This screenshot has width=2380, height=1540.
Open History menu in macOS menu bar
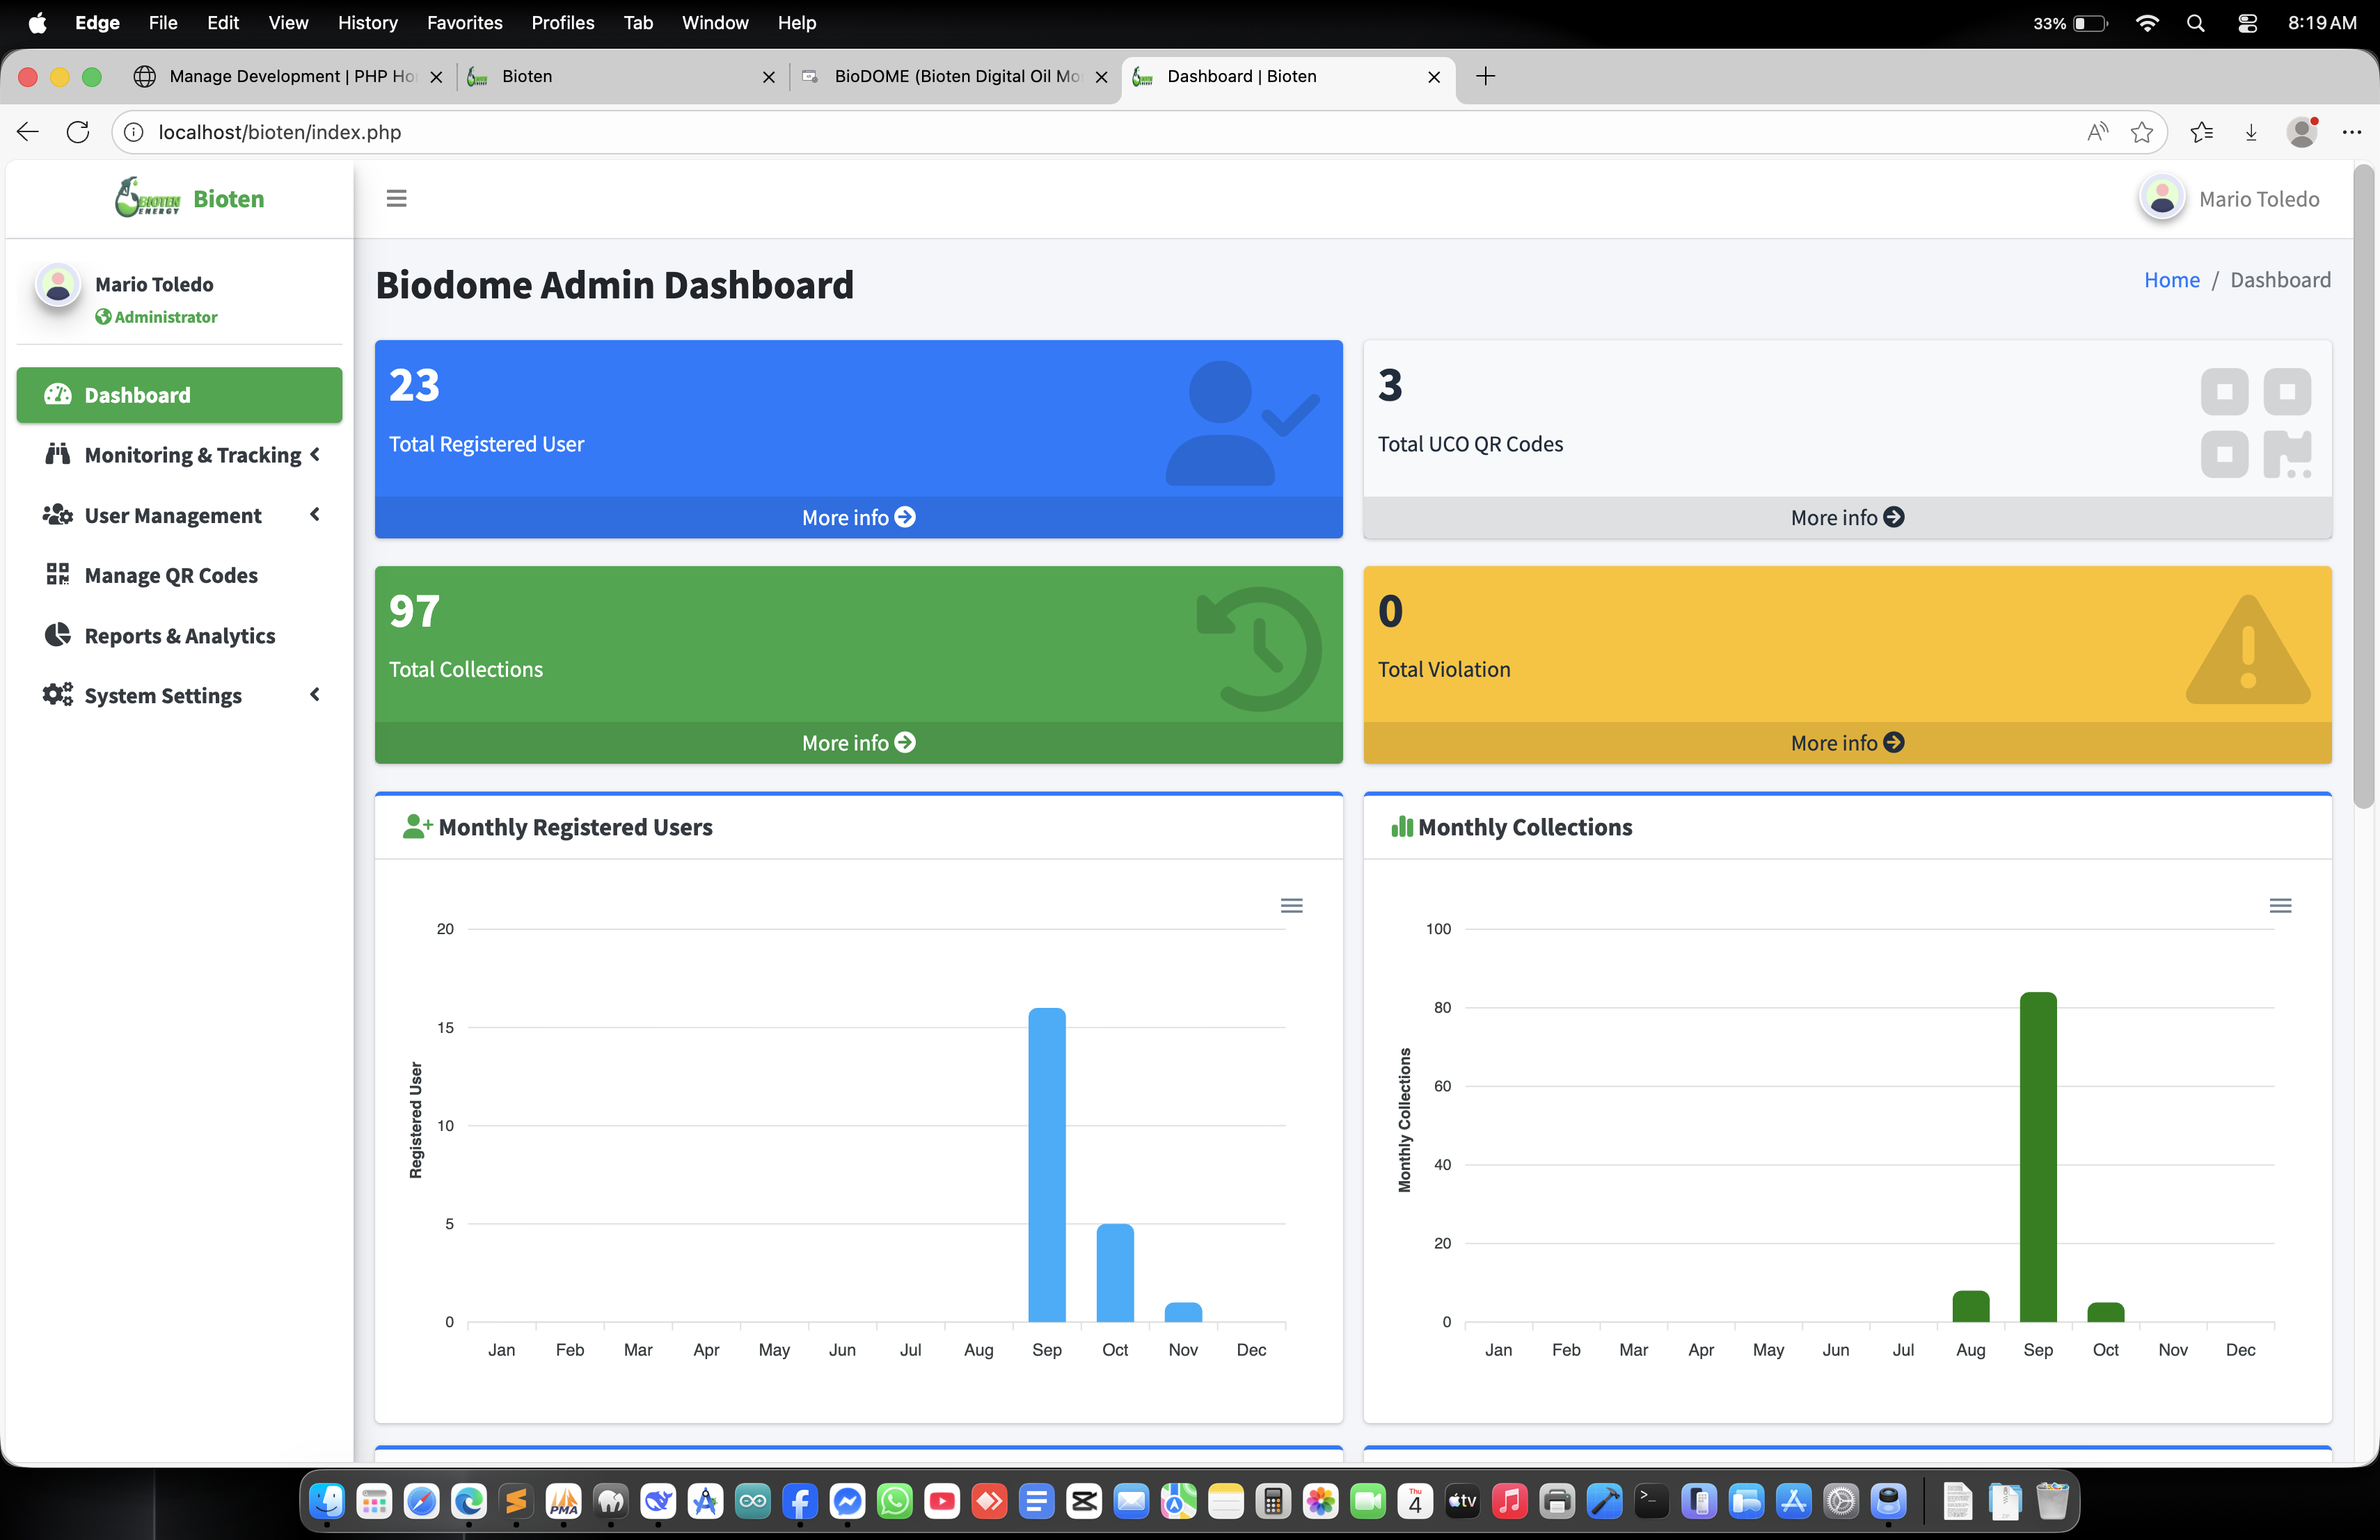click(x=367, y=22)
